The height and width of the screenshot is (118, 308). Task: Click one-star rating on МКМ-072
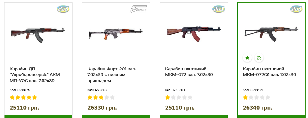[179, 97]
